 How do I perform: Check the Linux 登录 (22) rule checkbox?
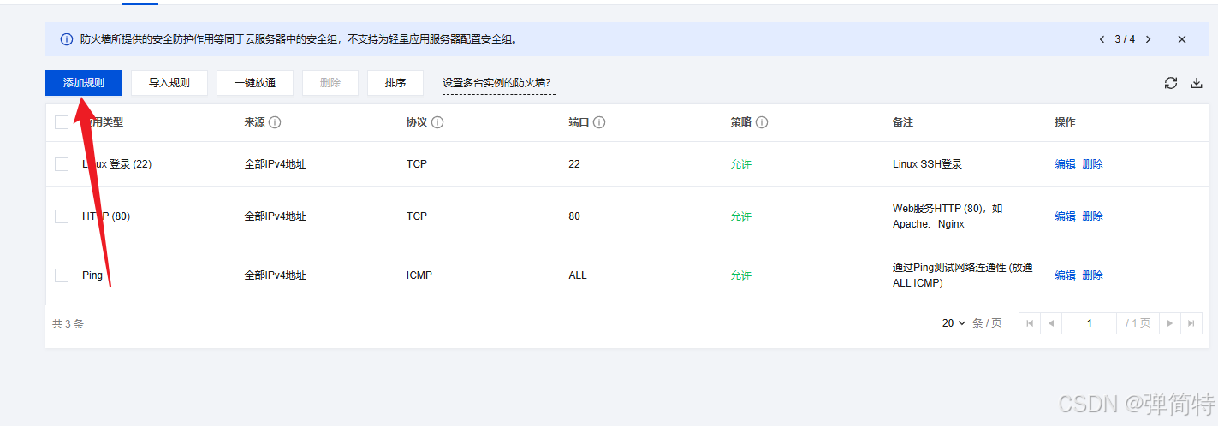point(62,164)
